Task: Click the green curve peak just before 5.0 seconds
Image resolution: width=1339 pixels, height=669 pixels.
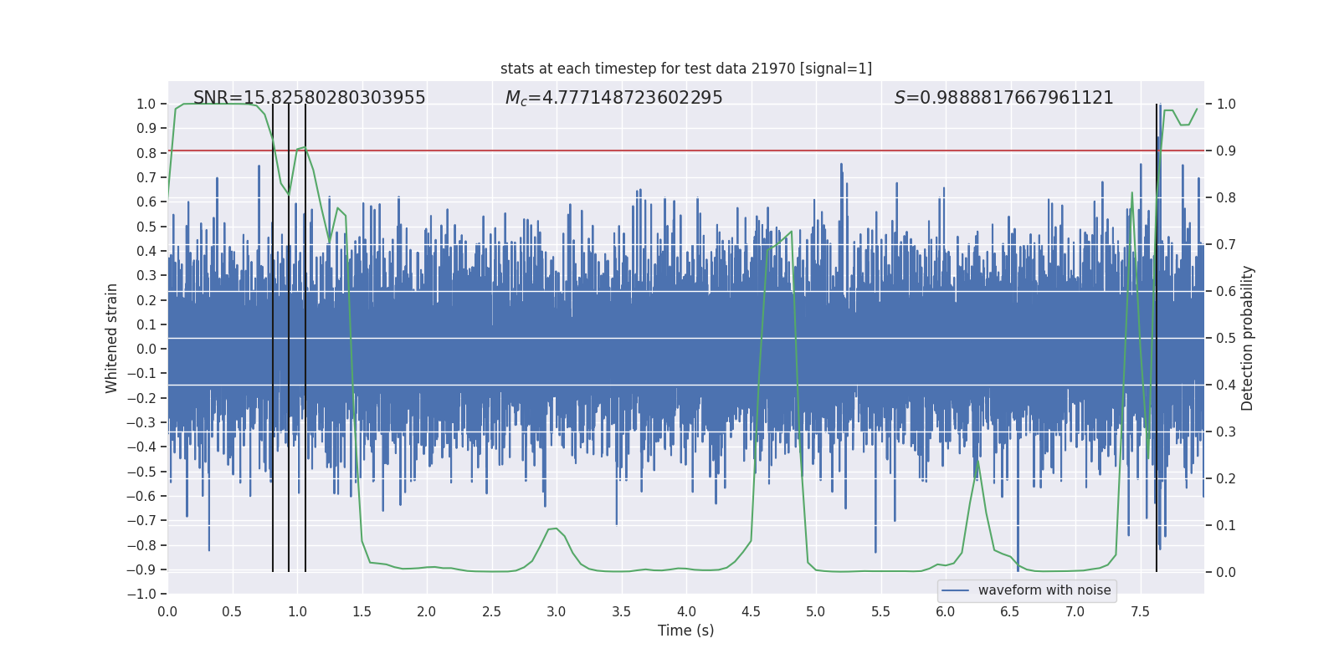Action: tap(791, 232)
